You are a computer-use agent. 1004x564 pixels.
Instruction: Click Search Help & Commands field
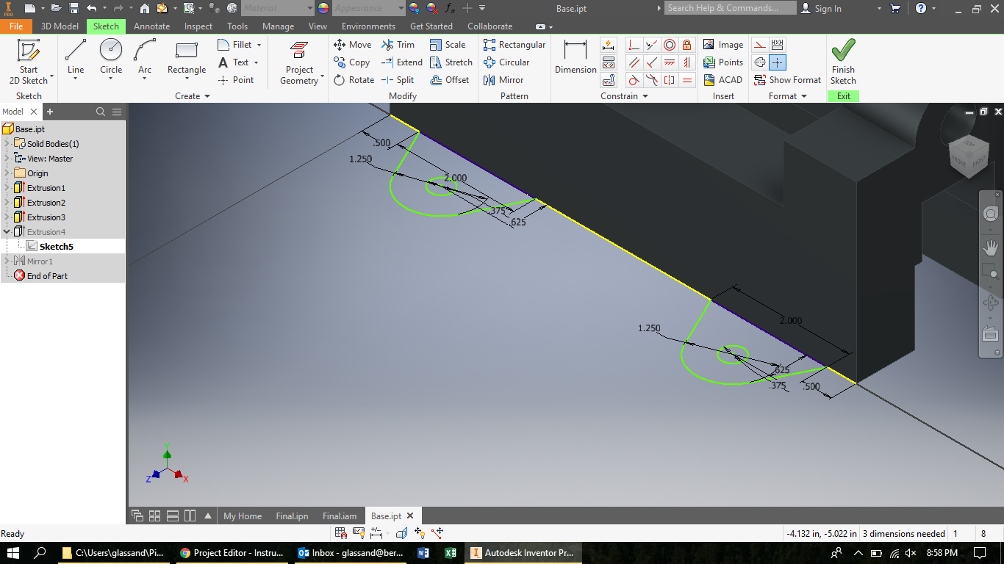point(731,8)
